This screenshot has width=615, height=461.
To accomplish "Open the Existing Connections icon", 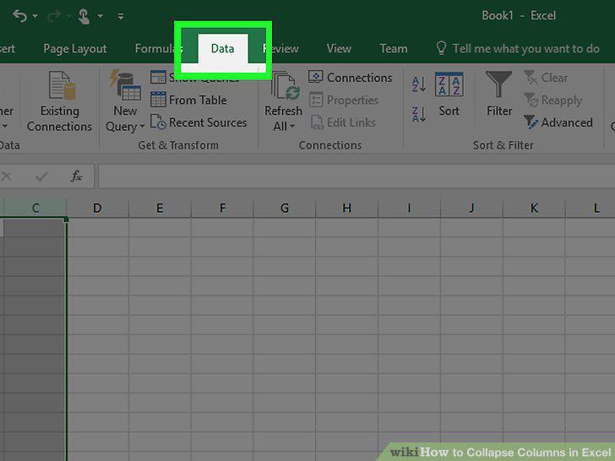I will pos(62,84).
